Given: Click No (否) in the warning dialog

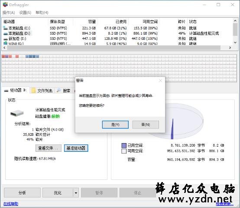Looking at the screenshot, I should click(146, 125).
